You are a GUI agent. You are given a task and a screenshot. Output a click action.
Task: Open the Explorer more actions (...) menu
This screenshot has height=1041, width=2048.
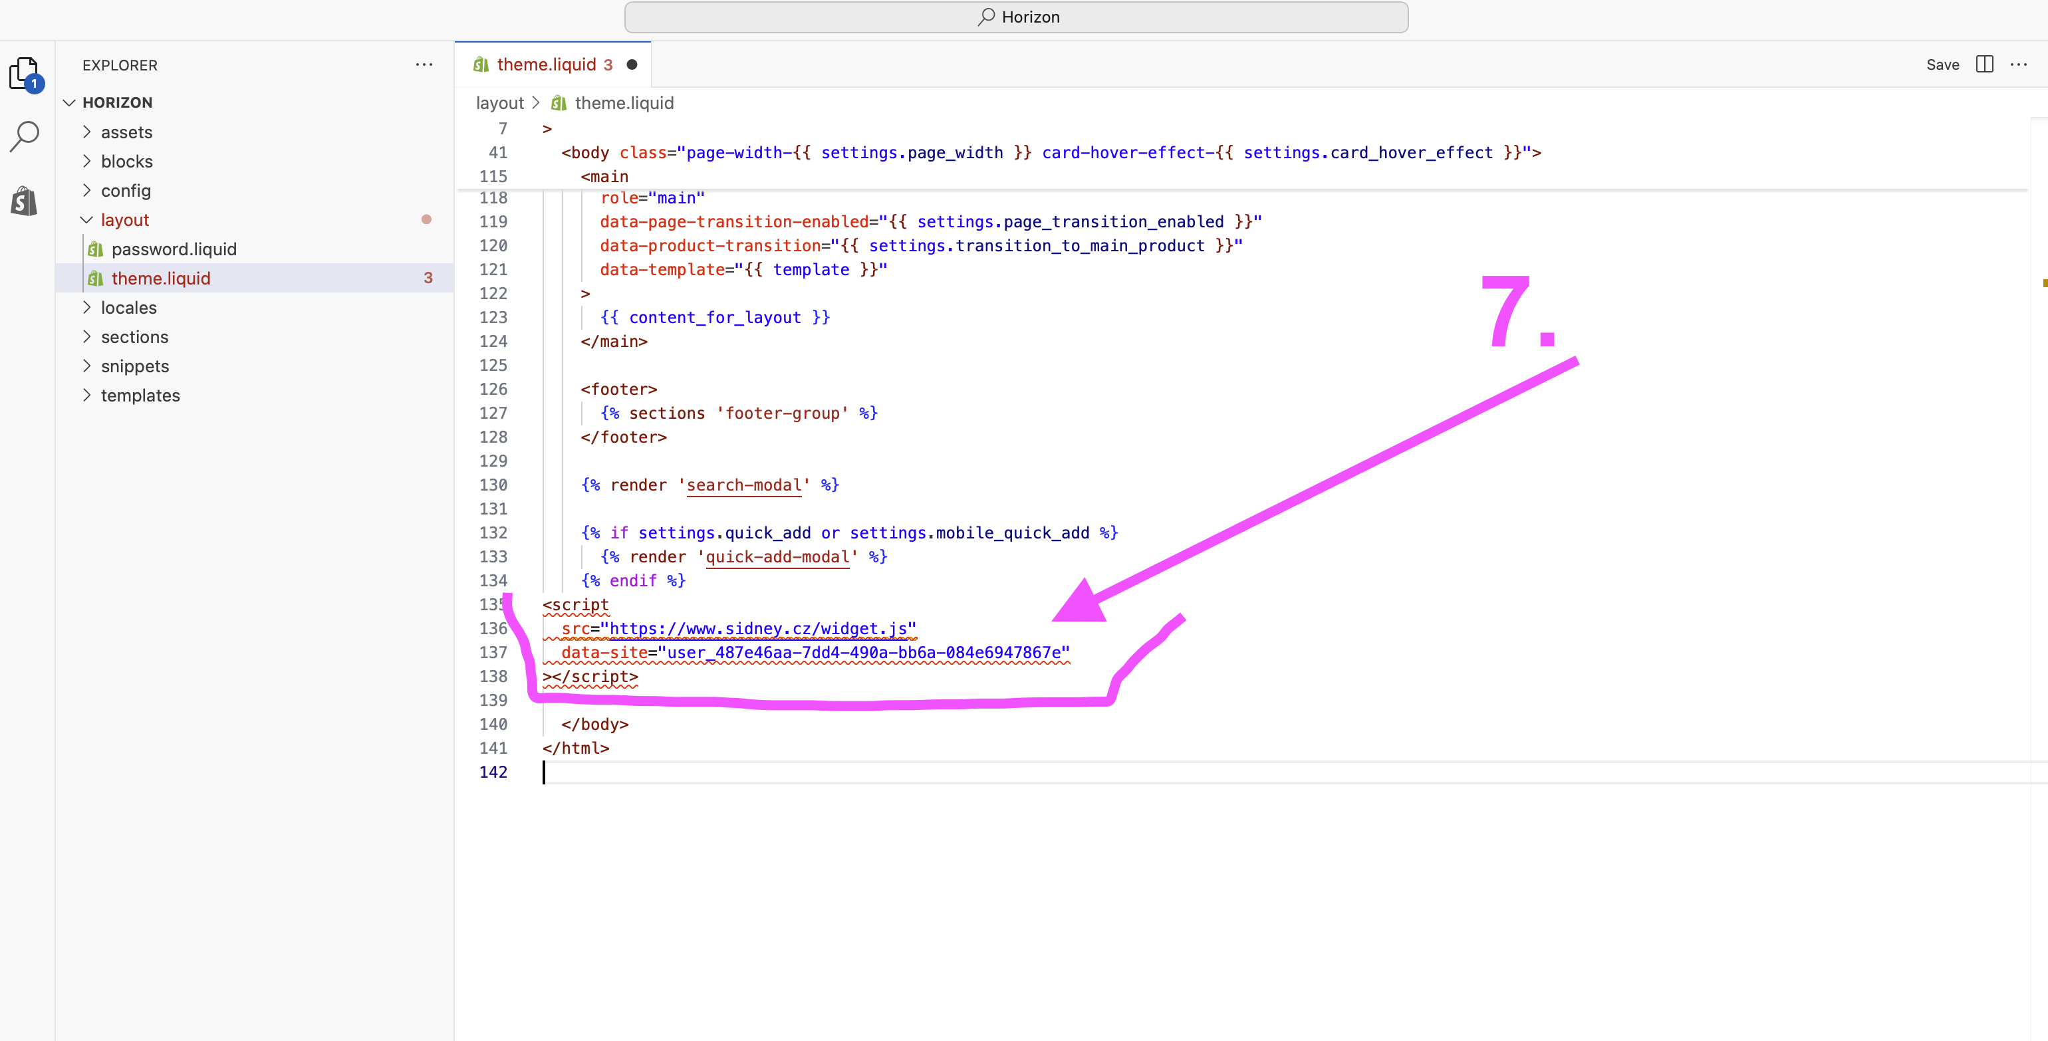coord(424,64)
